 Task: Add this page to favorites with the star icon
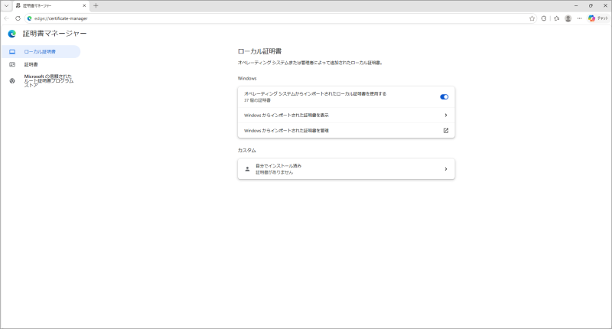532,18
